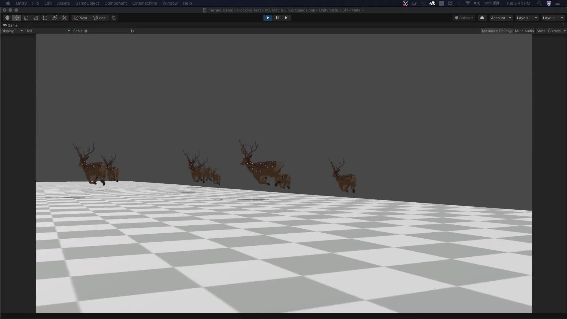Show the Stats overlay

541,31
